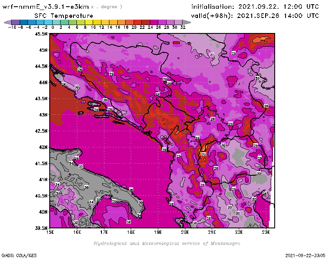Click the model title wrf-nmmE_v3.9.1-e3km
334x258 pixels.
tap(46, 7)
